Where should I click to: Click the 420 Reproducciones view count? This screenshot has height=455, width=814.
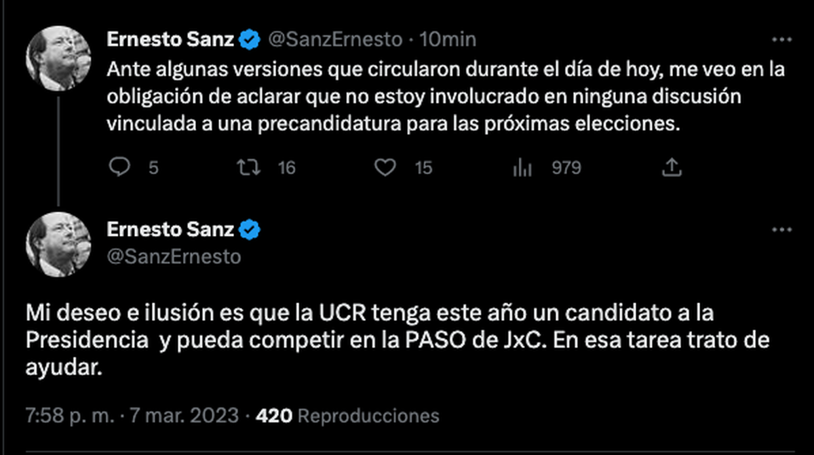tap(347, 415)
